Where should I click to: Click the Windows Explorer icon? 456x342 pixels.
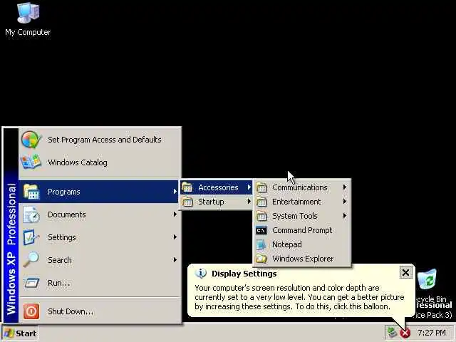point(261,259)
